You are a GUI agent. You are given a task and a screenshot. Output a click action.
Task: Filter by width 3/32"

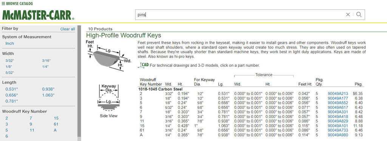[x=9, y=61]
